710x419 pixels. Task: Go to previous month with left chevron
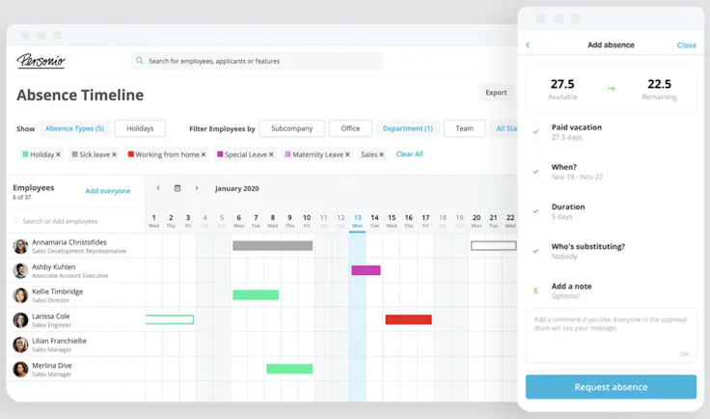tap(158, 188)
